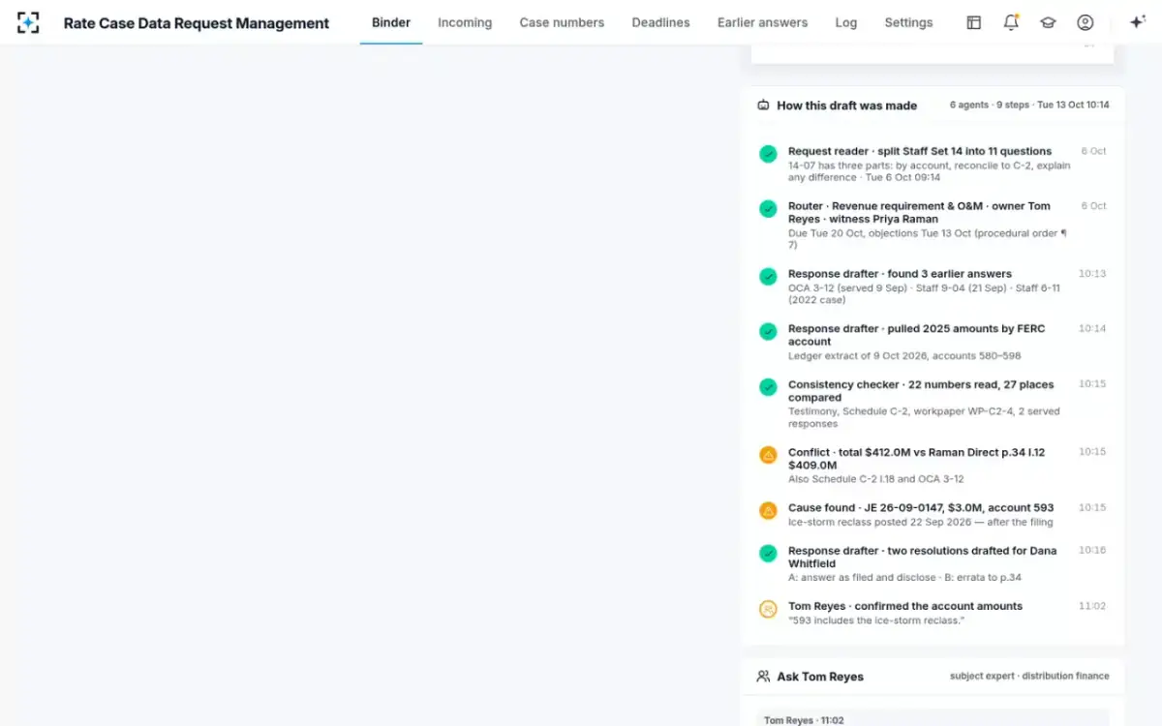This screenshot has height=726, width=1162.
Task: Open the Deadlines tab
Action: click(x=661, y=22)
